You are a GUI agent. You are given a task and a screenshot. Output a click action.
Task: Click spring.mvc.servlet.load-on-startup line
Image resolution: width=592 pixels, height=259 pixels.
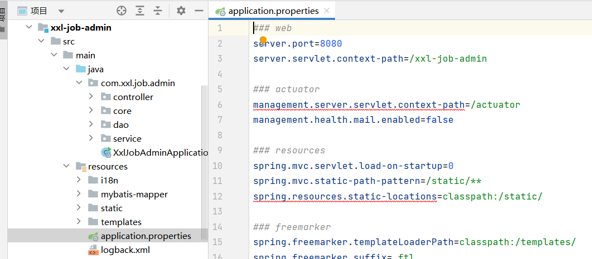(x=353, y=166)
